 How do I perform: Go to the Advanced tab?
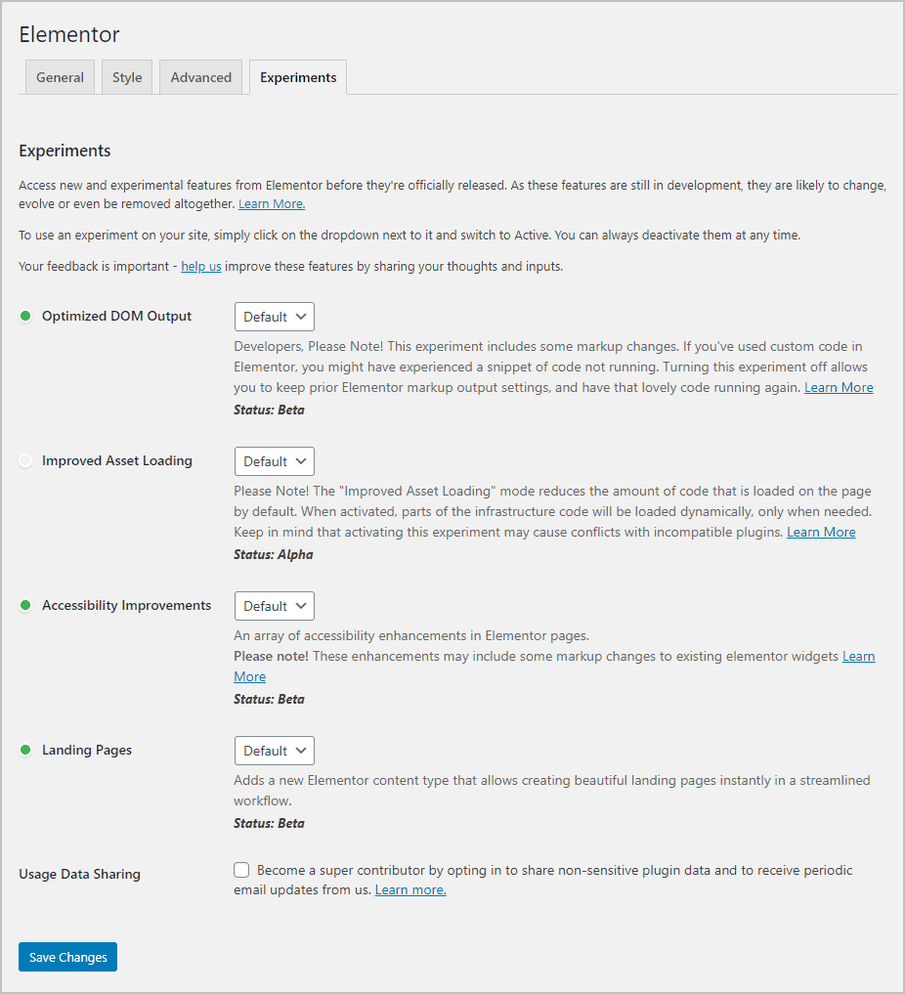tap(200, 77)
